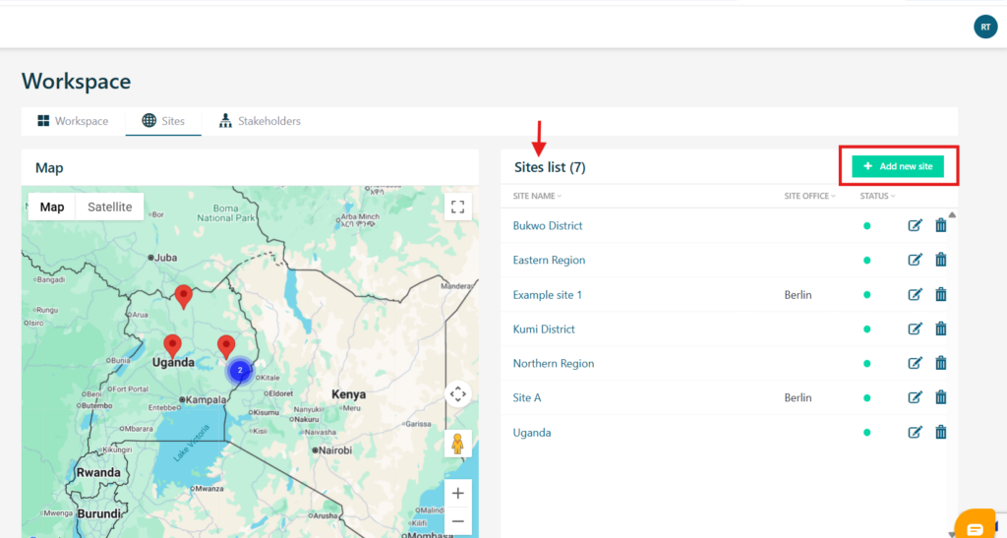Click the Street View pegman icon

pos(457,443)
